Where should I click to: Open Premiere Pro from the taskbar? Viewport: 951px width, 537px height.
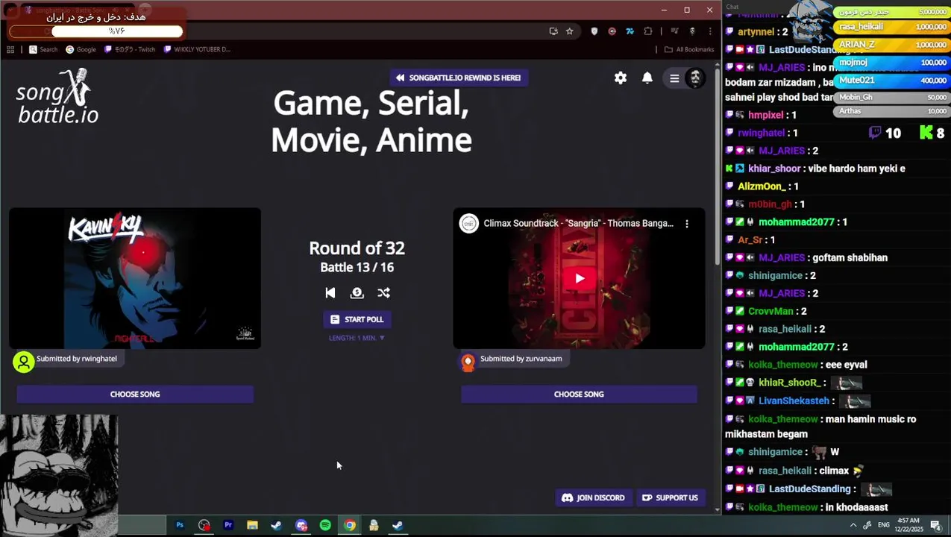pos(228,525)
